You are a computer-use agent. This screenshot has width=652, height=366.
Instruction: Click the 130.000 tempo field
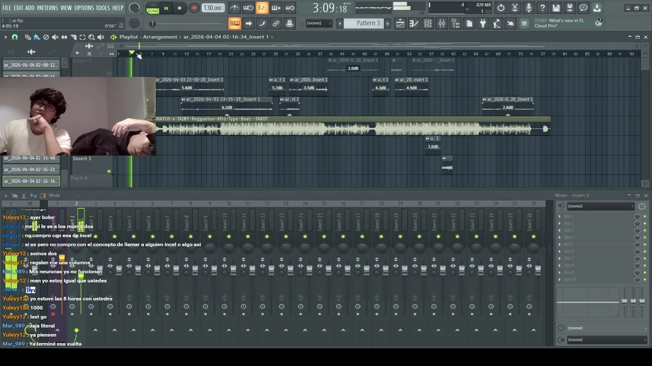212,8
